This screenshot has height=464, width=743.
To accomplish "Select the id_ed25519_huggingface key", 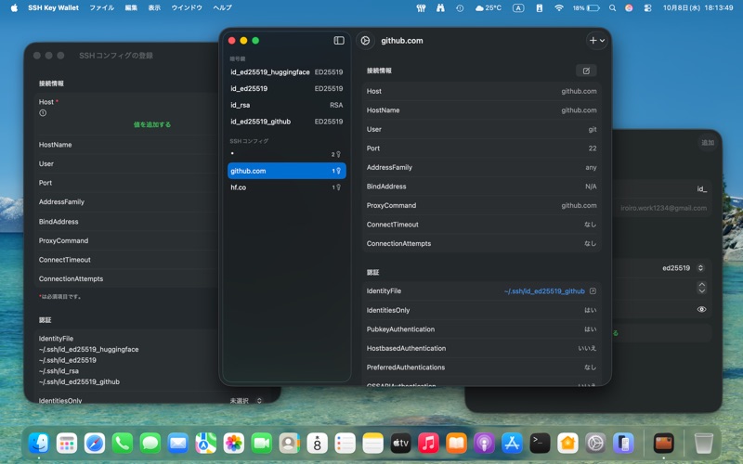I will click(287, 72).
